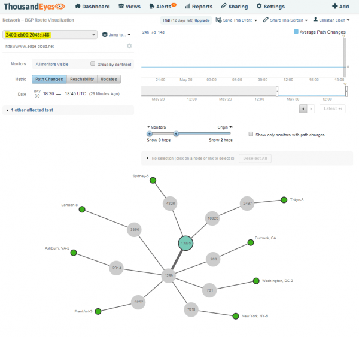Select the Burbank, CA monitor node
The height and width of the screenshot is (337, 359).
pyautogui.click(x=251, y=242)
